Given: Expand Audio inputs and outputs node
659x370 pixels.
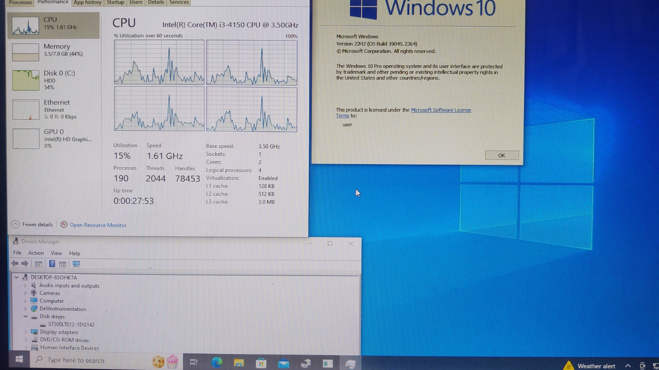Looking at the screenshot, I should [x=25, y=286].
